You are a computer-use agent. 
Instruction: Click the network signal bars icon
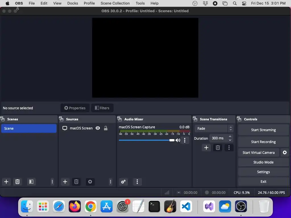tap(167, 193)
